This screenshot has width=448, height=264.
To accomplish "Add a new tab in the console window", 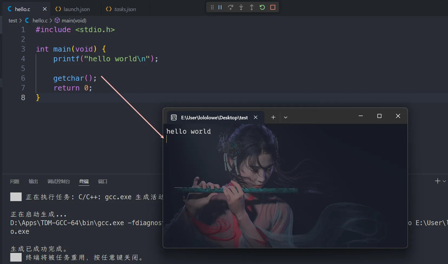I will click(273, 117).
